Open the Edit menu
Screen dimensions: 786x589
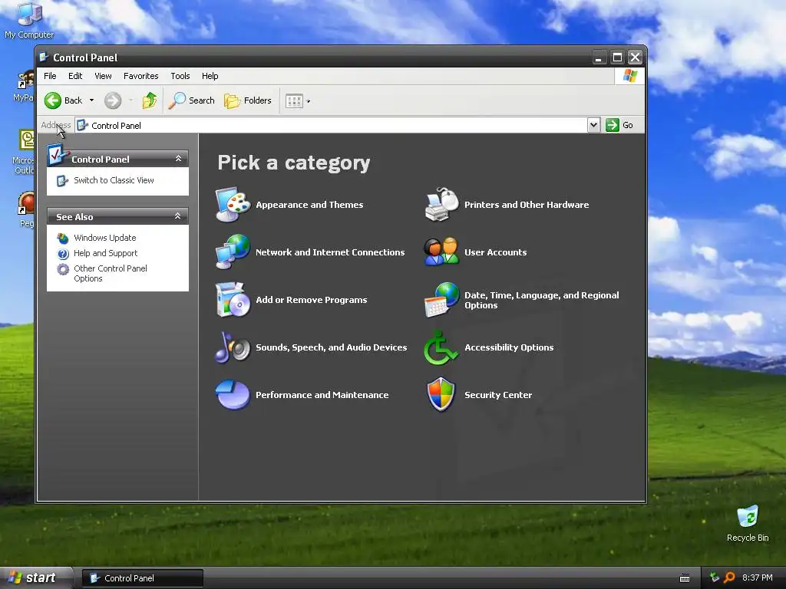click(x=75, y=76)
